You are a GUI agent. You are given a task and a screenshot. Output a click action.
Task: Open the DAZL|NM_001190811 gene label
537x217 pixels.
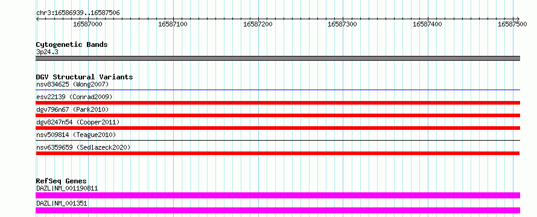(x=67, y=188)
